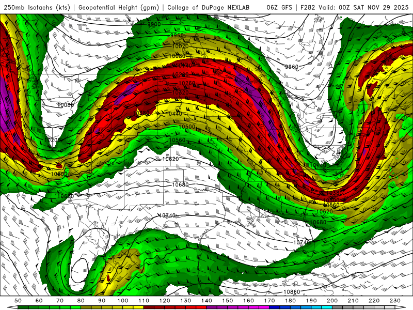413x310 pixels.
Task: Select the "Geopotential Height (gpm)" header text
Action: tap(119, 8)
